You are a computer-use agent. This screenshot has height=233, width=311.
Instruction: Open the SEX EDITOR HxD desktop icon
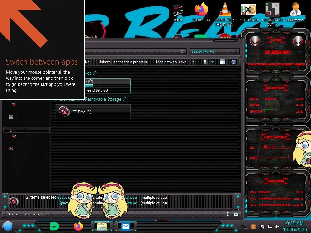point(249,13)
